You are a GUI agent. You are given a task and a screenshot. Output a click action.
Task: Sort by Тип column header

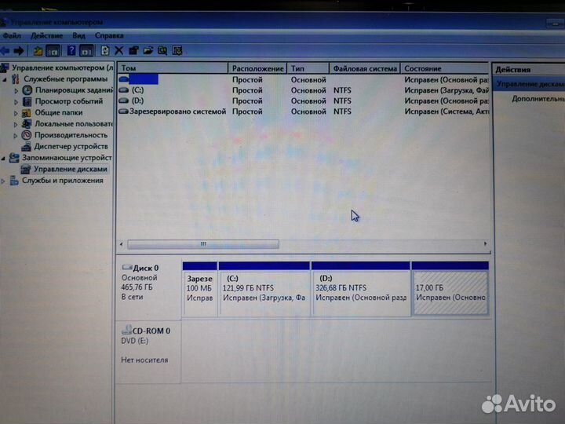click(308, 68)
